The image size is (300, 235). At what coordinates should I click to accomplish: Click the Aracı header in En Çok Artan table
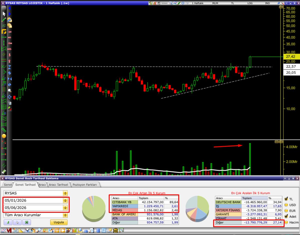[x=125, y=198]
